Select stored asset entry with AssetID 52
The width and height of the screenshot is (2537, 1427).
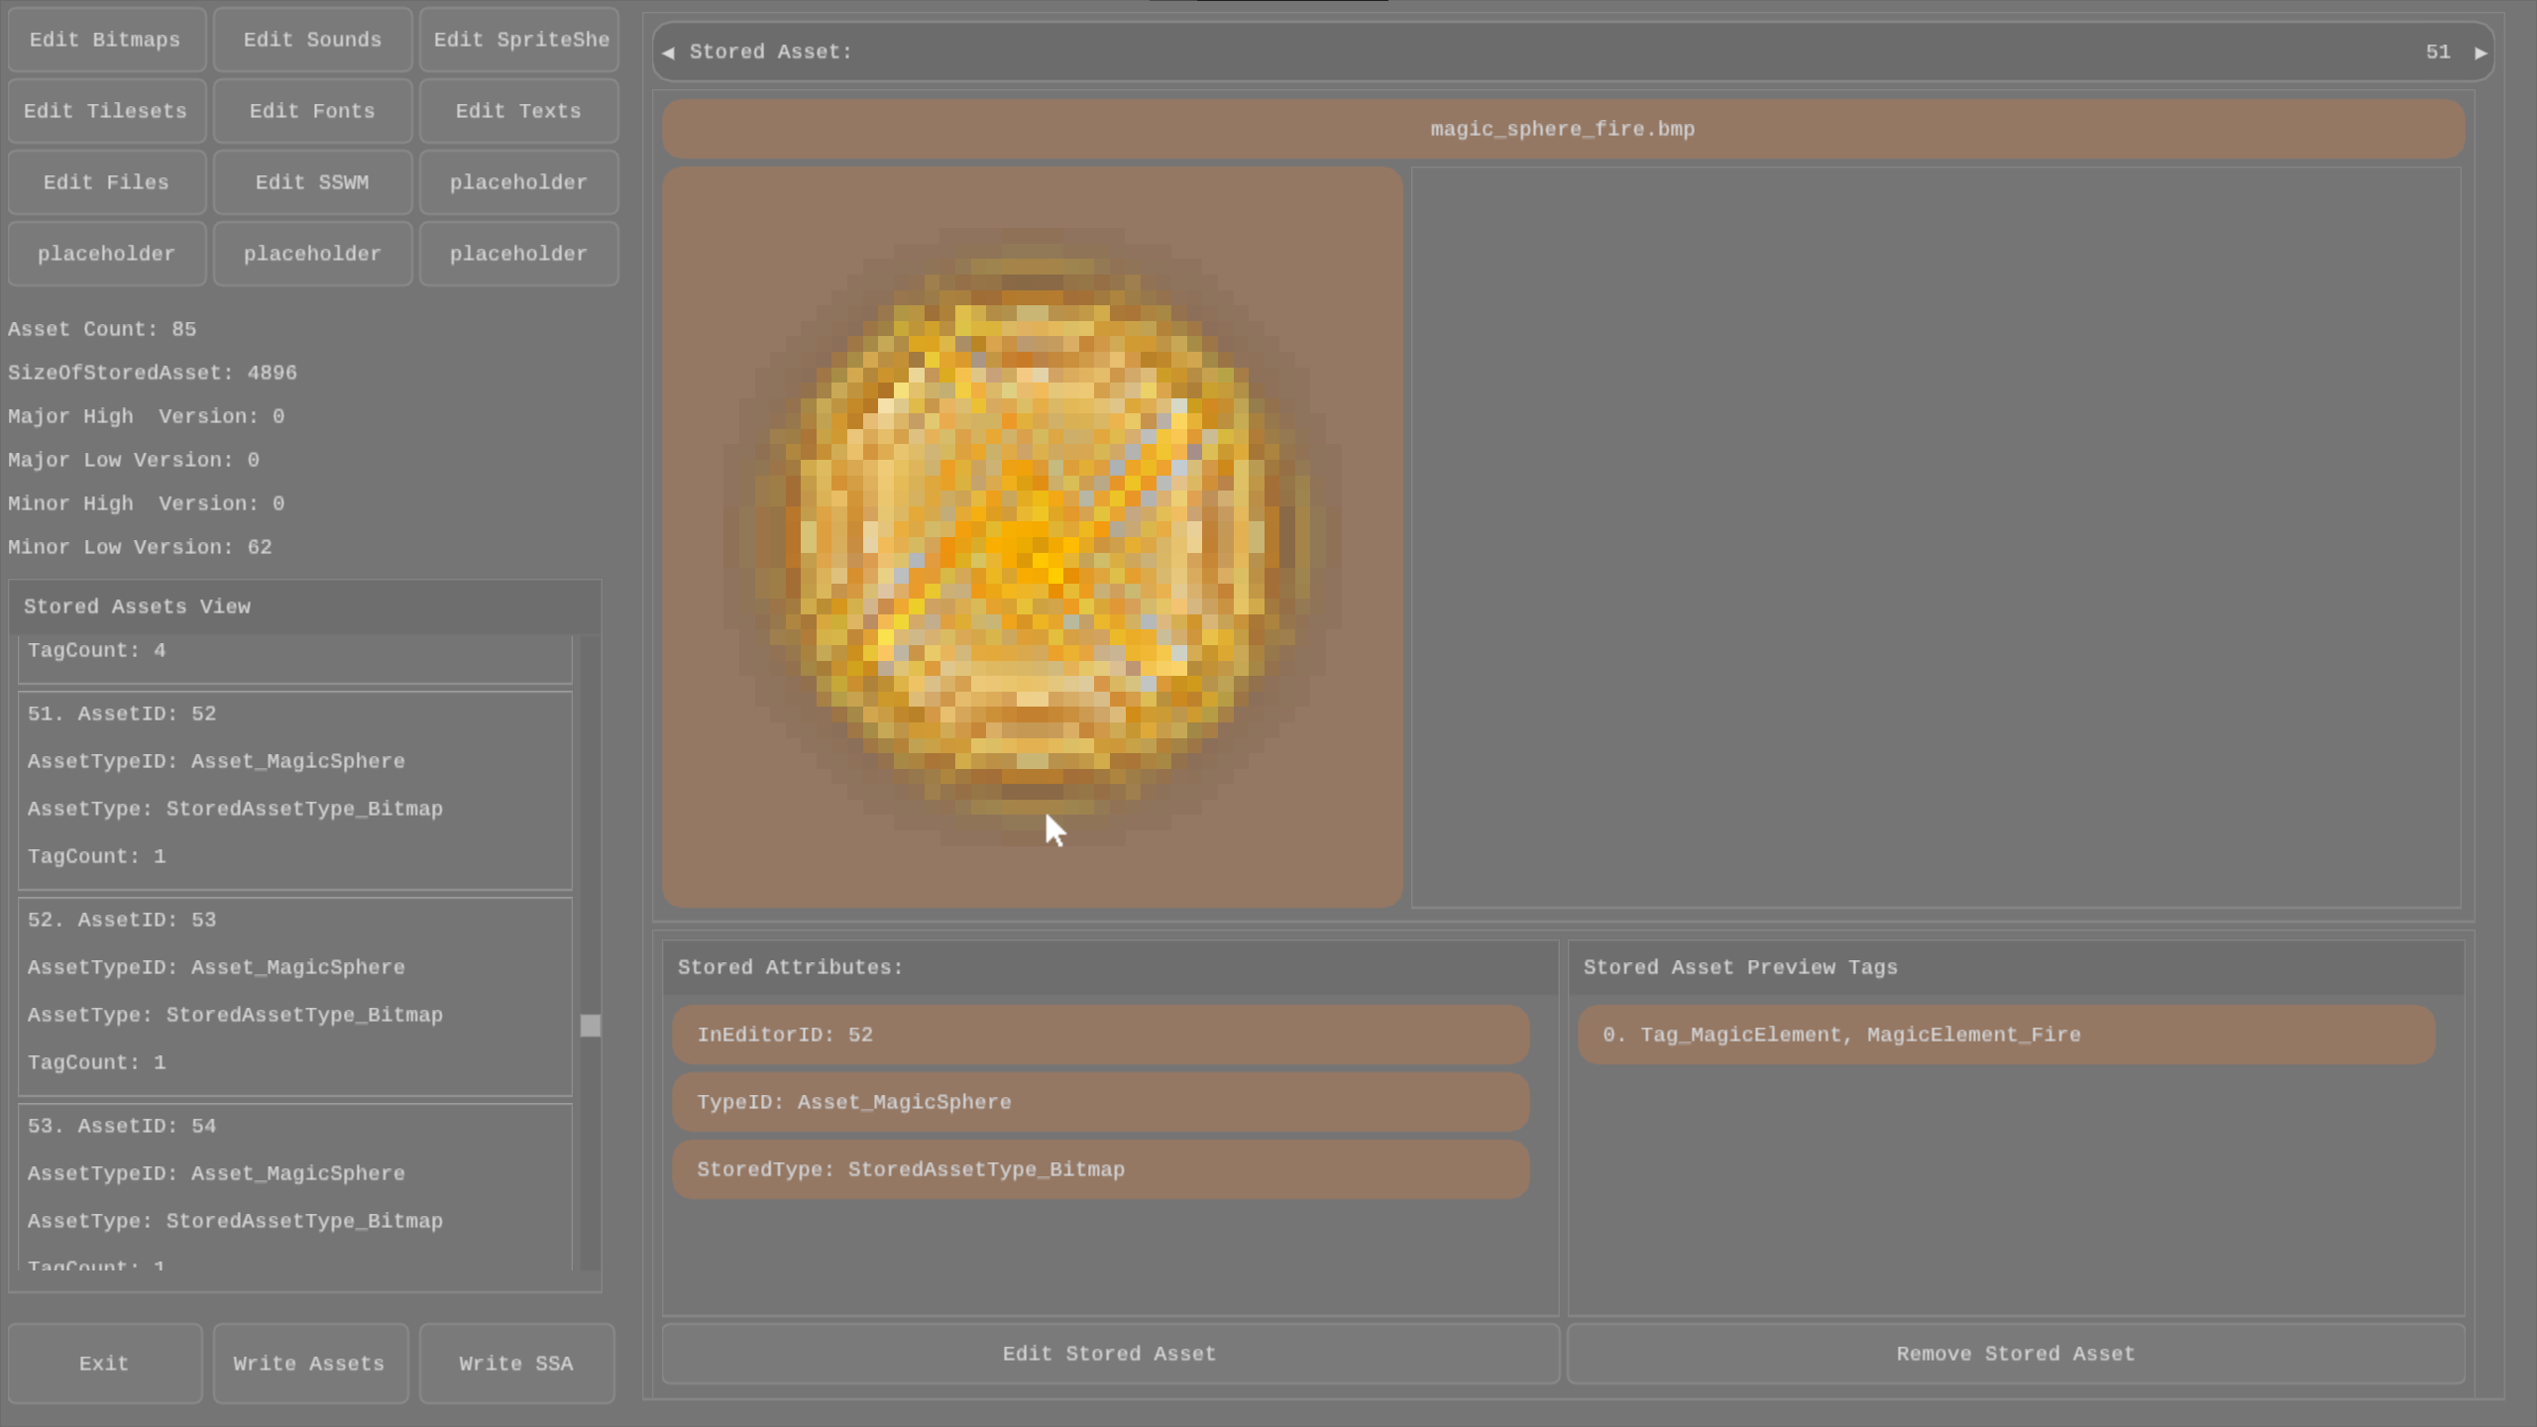(294, 789)
